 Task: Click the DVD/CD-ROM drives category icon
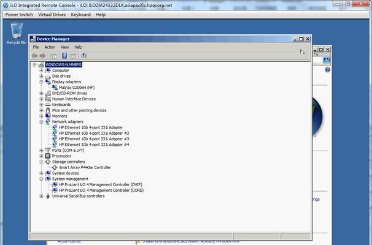coord(48,93)
